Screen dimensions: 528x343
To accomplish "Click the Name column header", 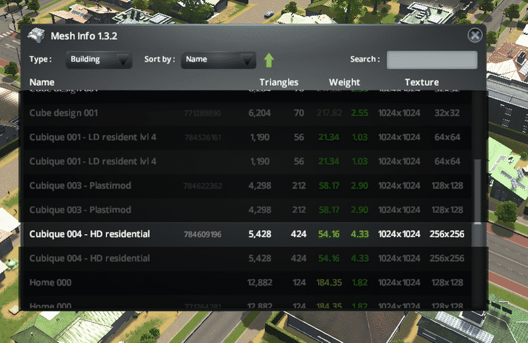I will [42, 82].
